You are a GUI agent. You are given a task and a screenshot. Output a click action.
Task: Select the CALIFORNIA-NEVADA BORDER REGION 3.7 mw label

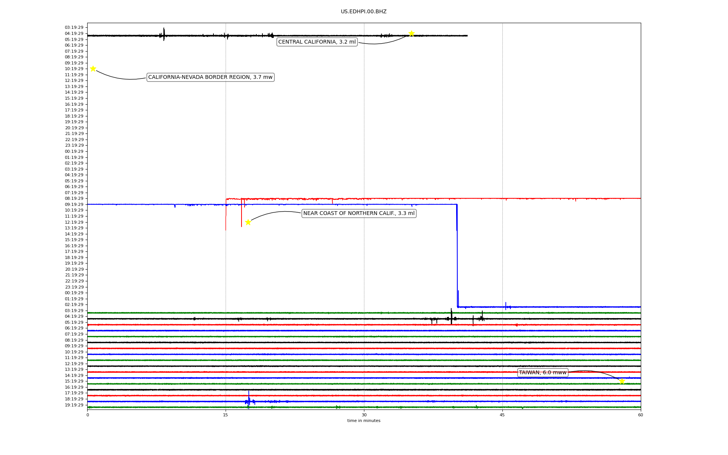pos(210,77)
